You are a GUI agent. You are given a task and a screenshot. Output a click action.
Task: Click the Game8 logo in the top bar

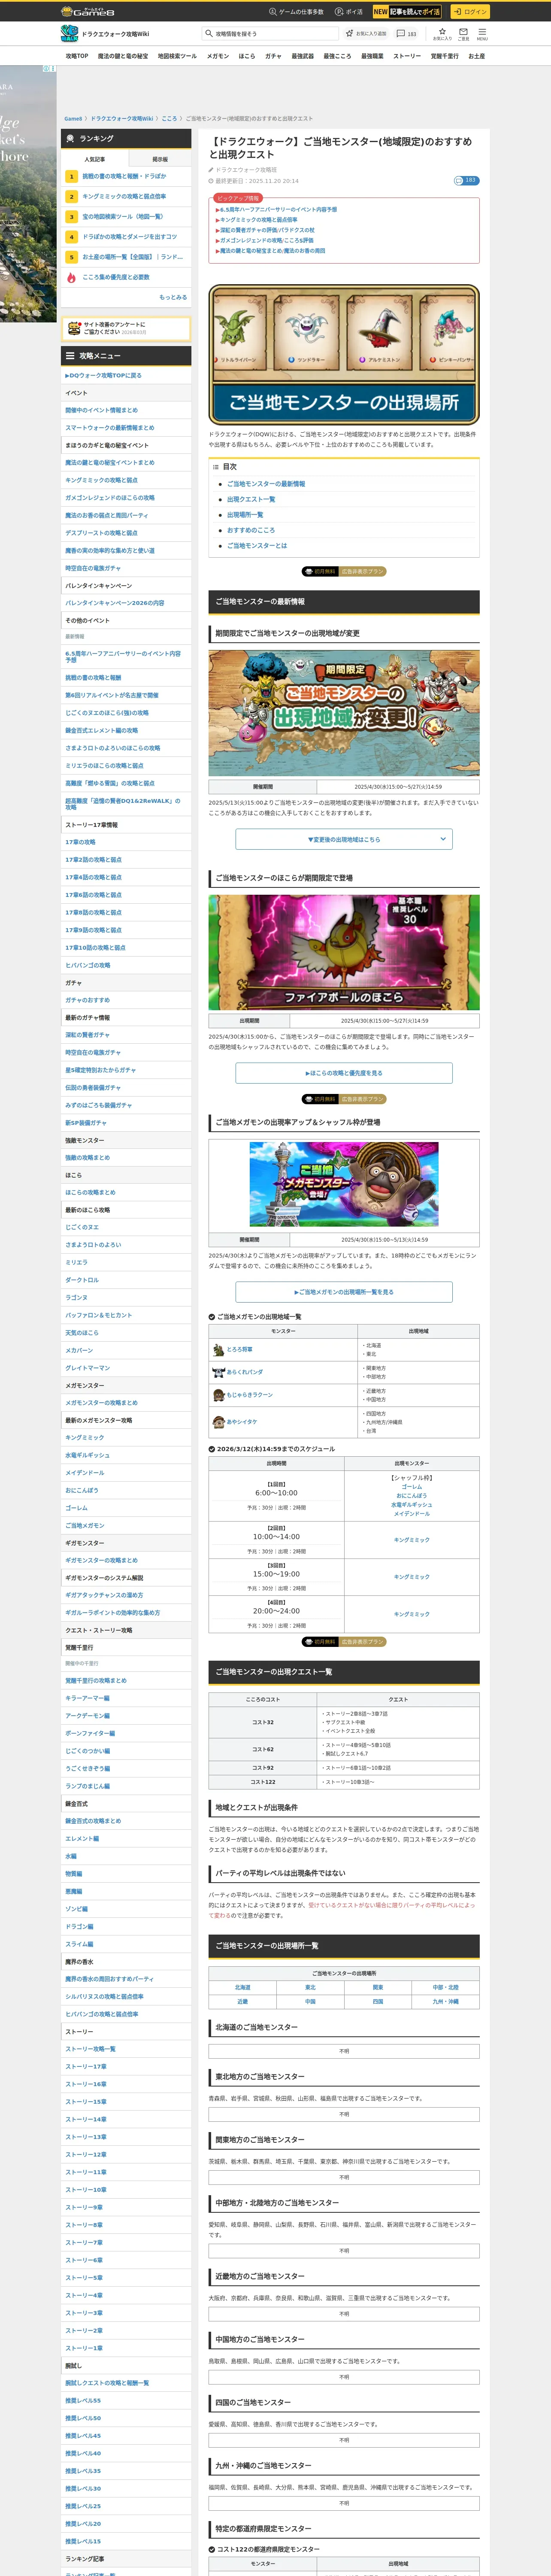tap(88, 12)
